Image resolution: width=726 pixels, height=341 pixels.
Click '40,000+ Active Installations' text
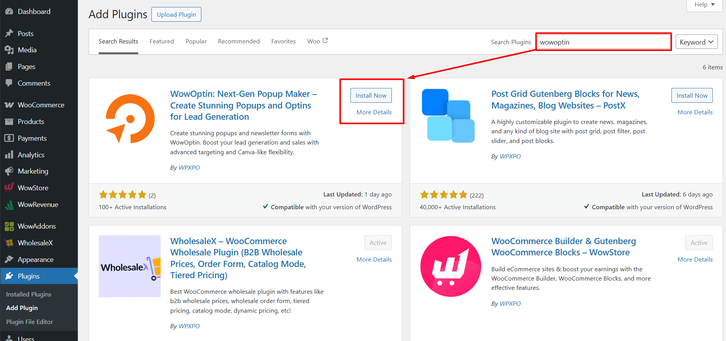457,207
